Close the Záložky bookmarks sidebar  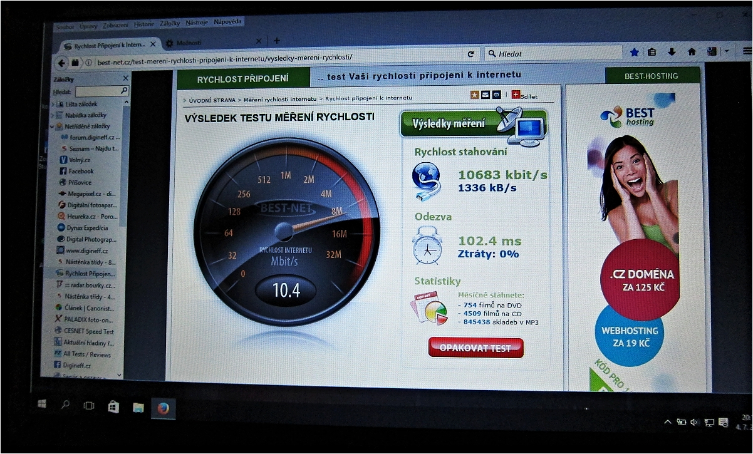click(125, 78)
